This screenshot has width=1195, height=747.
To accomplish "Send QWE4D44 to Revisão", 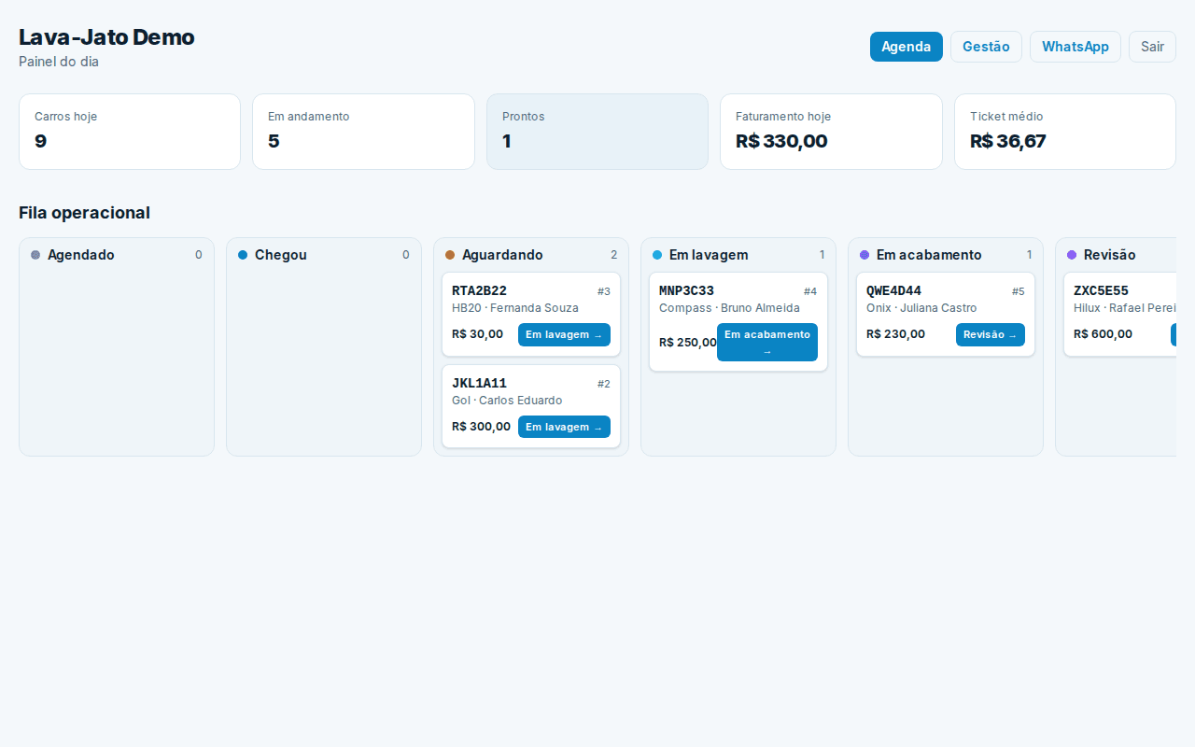I will pos(991,334).
